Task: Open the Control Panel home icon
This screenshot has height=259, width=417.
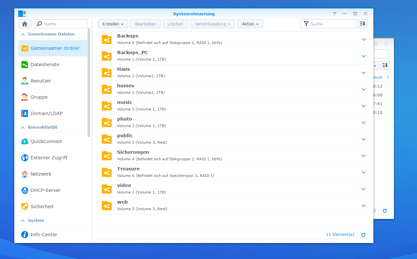Action: point(25,24)
